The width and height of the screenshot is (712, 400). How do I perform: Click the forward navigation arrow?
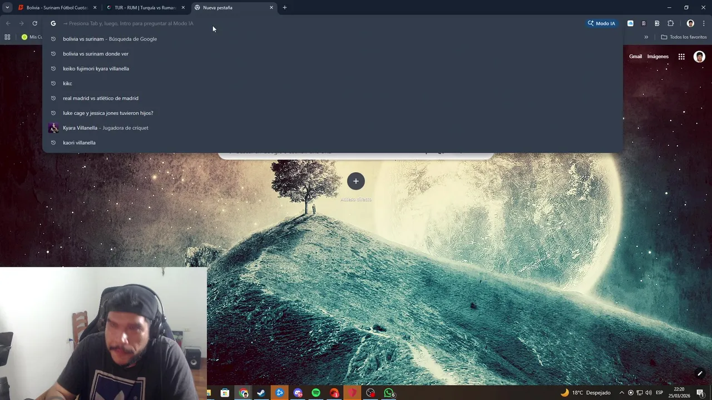[x=21, y=23]
